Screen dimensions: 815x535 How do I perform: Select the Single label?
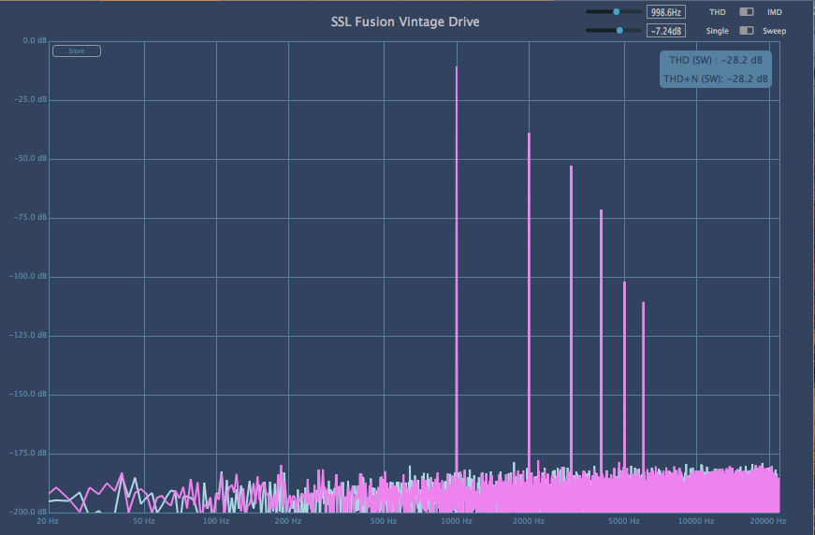pyautogui.click(x=718, y=31)
